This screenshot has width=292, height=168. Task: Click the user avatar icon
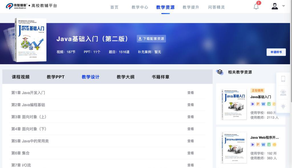(x=275, y=6)
